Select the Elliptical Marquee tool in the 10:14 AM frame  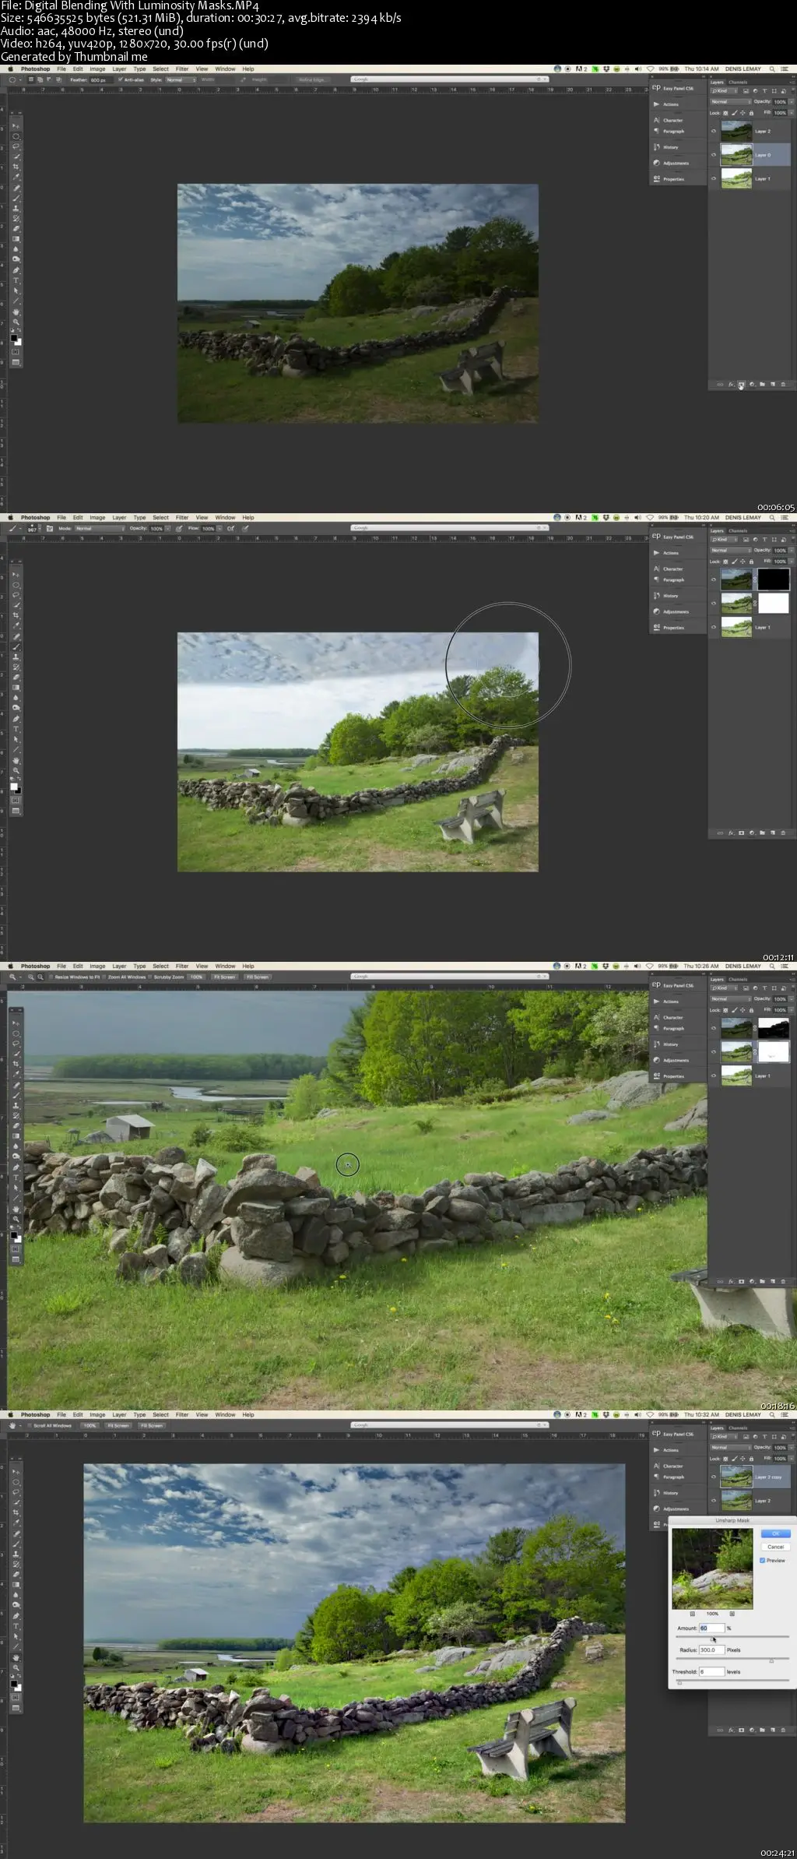point(16,136)
